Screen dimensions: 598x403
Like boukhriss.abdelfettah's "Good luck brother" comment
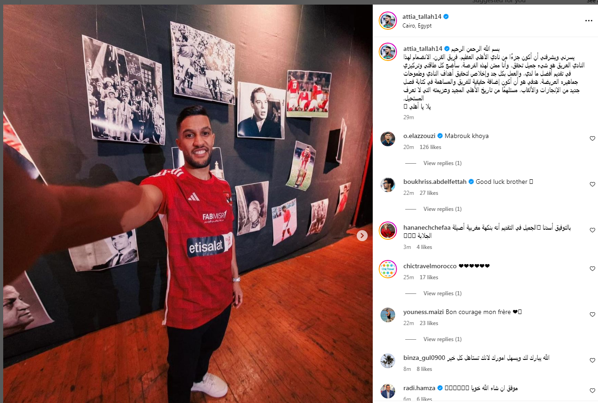click(592, 184)
